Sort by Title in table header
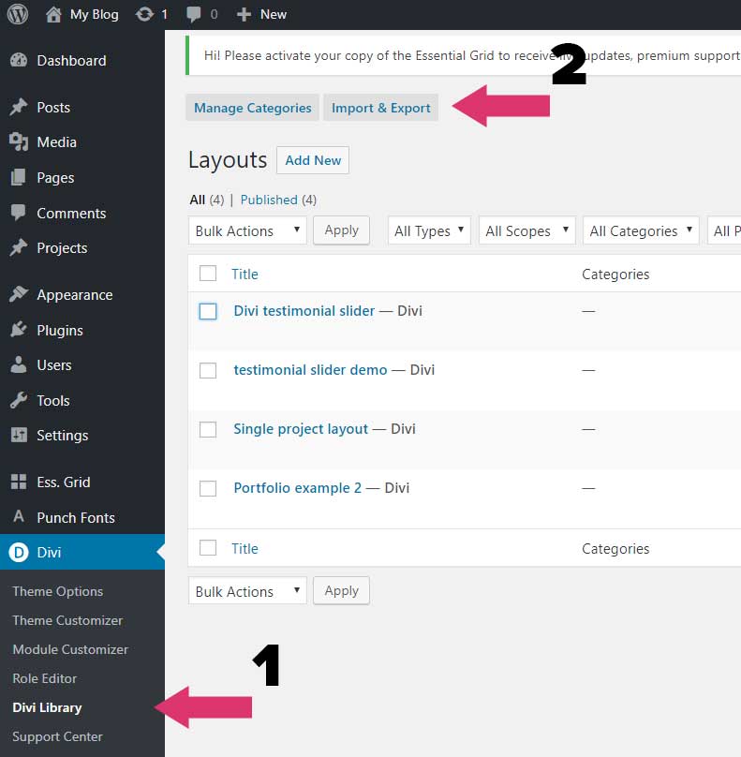The height and width of the screenshot is (757, 741). [245, 275]
